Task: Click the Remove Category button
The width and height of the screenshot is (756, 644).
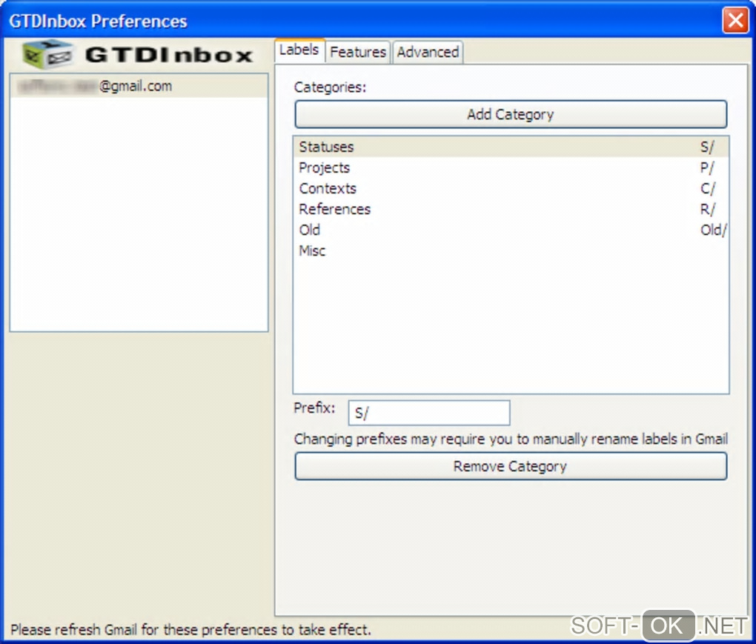Action: coord(511,466)
